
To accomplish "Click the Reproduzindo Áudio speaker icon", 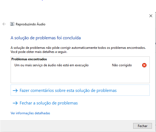I will click(x=12, y=24).
